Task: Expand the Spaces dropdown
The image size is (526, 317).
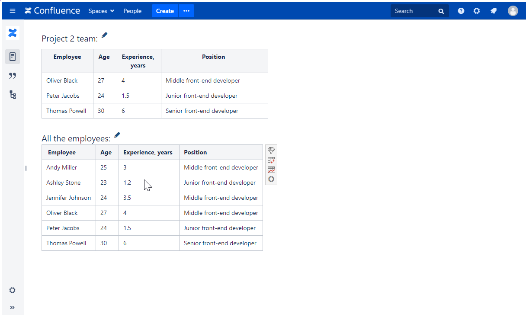Action: point(101,11)
